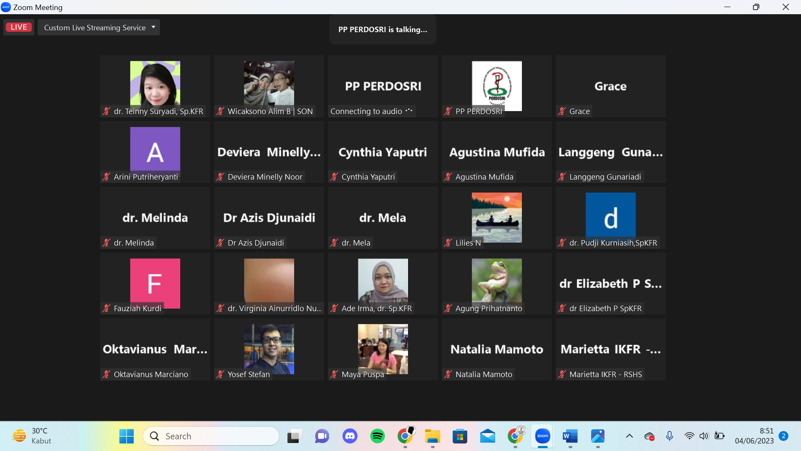The width and height of the screenshot is (801, 451).
Task: Click the taskbar Search field
Action: coord(211,436)
